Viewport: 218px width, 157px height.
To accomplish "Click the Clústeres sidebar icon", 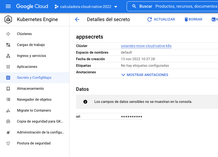I will pyautogui.click(x=8, y=34).
